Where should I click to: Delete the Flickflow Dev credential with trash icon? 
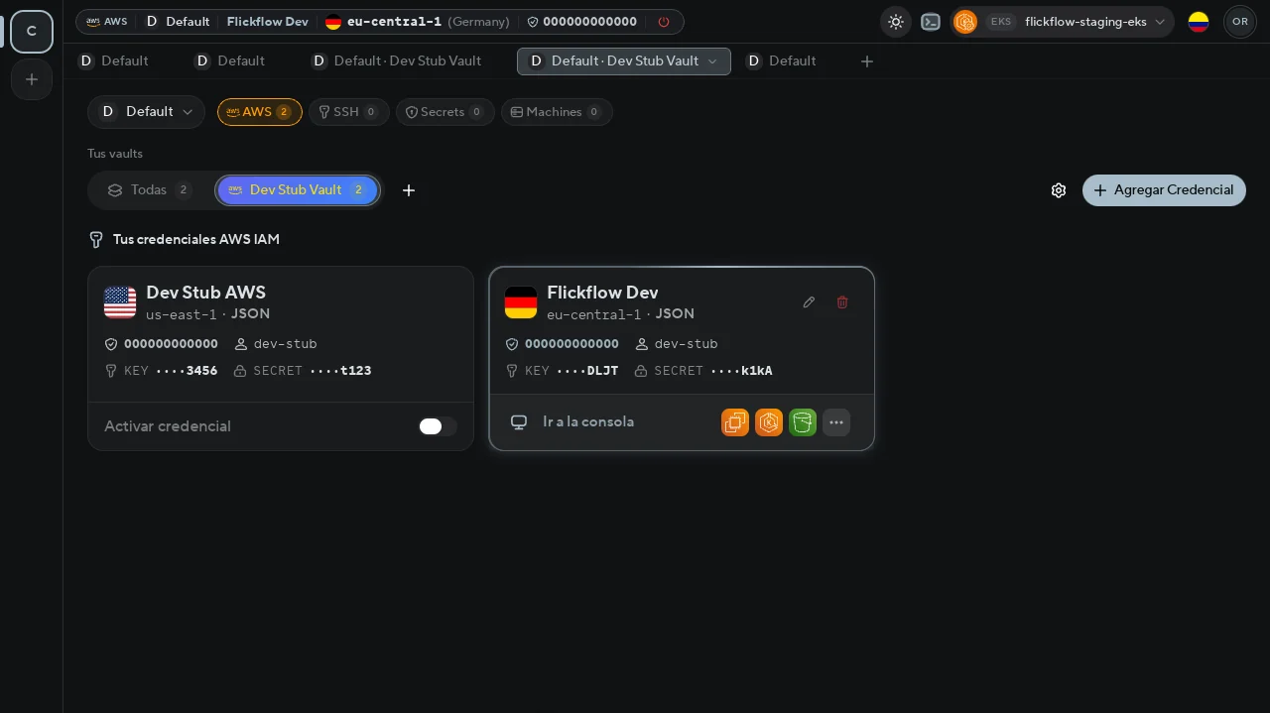[842, 302]
